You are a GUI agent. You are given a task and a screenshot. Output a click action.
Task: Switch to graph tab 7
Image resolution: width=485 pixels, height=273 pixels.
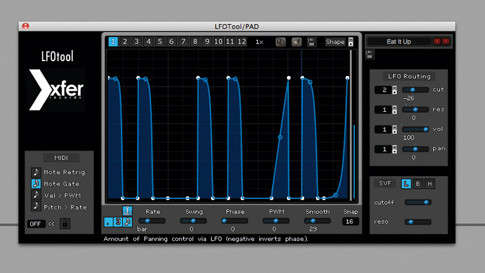coord(183,42)
